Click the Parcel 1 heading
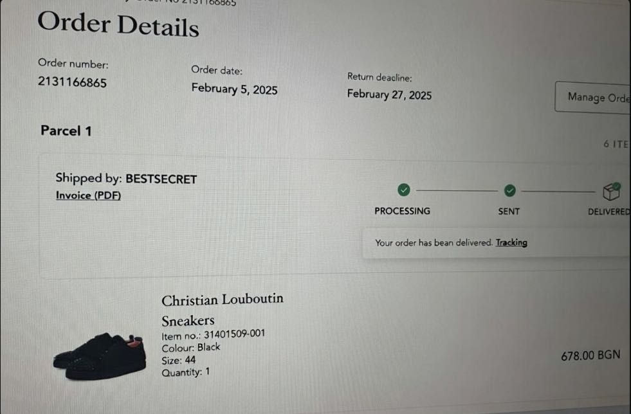This screenshot has width=631, height=414. point(66,130)
